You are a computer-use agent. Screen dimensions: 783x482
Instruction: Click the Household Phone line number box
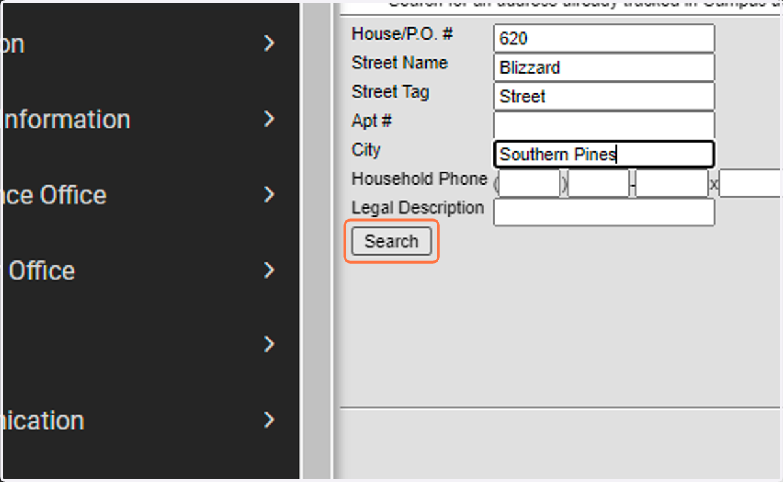(x=672, y=184)
